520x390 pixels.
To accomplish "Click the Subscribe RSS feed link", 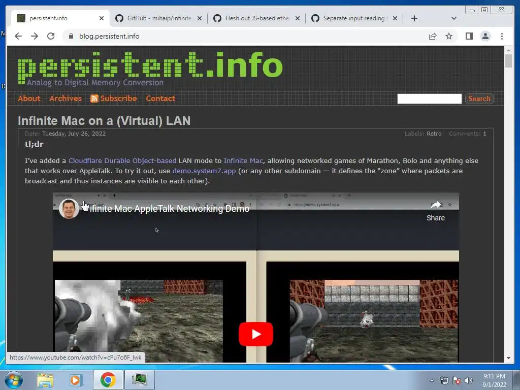I will point(118,98).
